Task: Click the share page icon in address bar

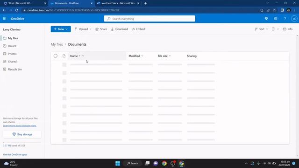Action: tap(268, 10)
